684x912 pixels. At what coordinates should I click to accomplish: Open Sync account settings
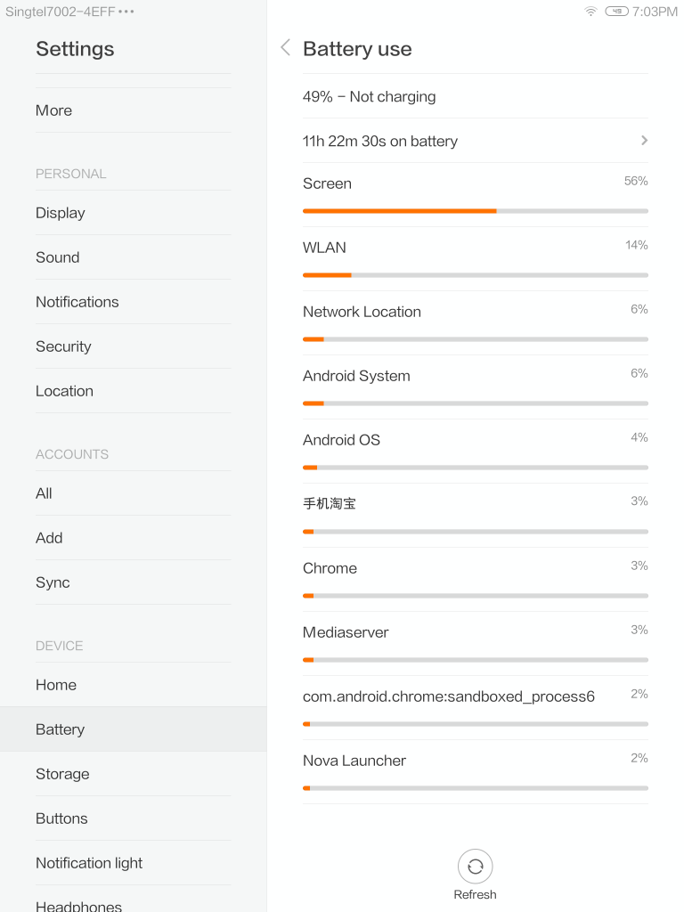(52, 582)
